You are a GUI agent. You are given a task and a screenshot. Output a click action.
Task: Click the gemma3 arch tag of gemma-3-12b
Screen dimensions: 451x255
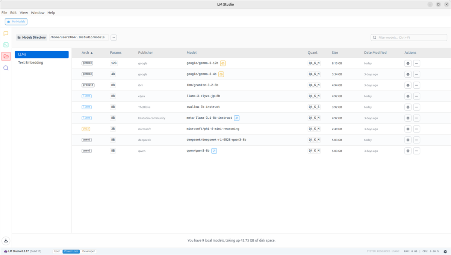coord(87,63)
